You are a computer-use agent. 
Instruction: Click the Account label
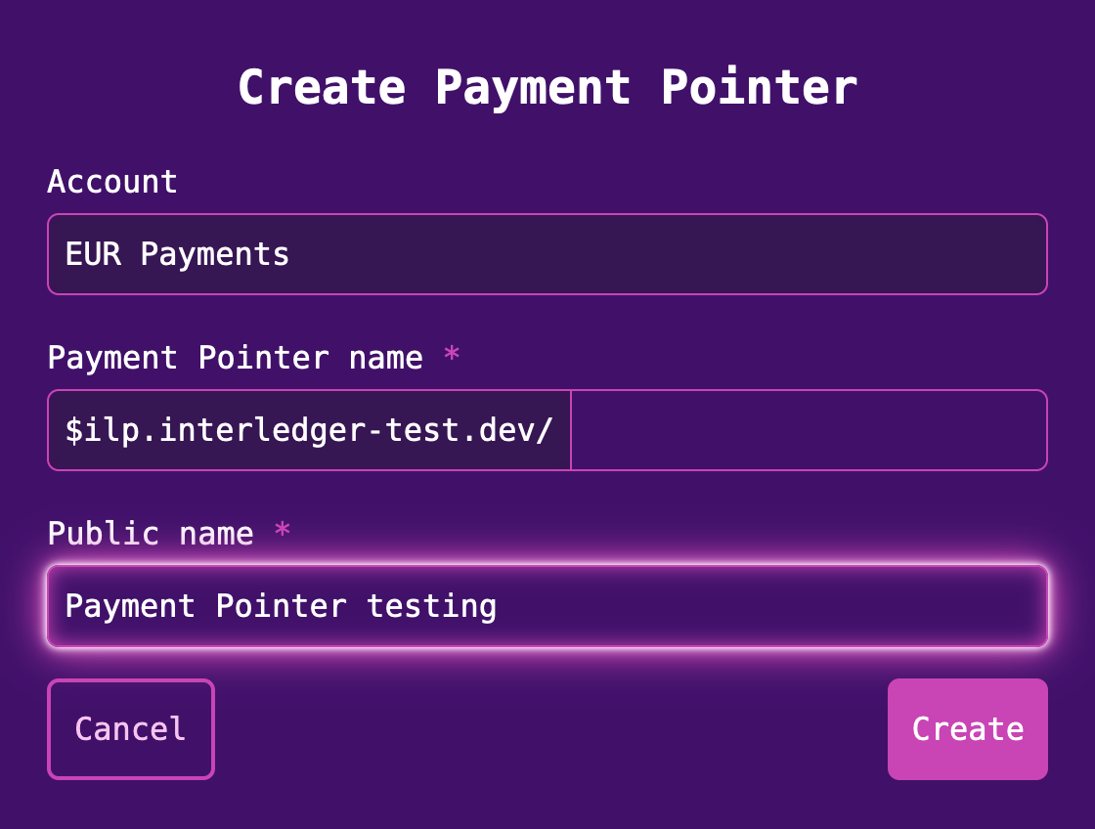[112, 182]
